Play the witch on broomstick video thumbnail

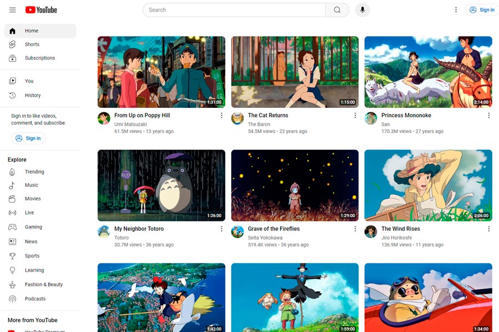[161, 298]
